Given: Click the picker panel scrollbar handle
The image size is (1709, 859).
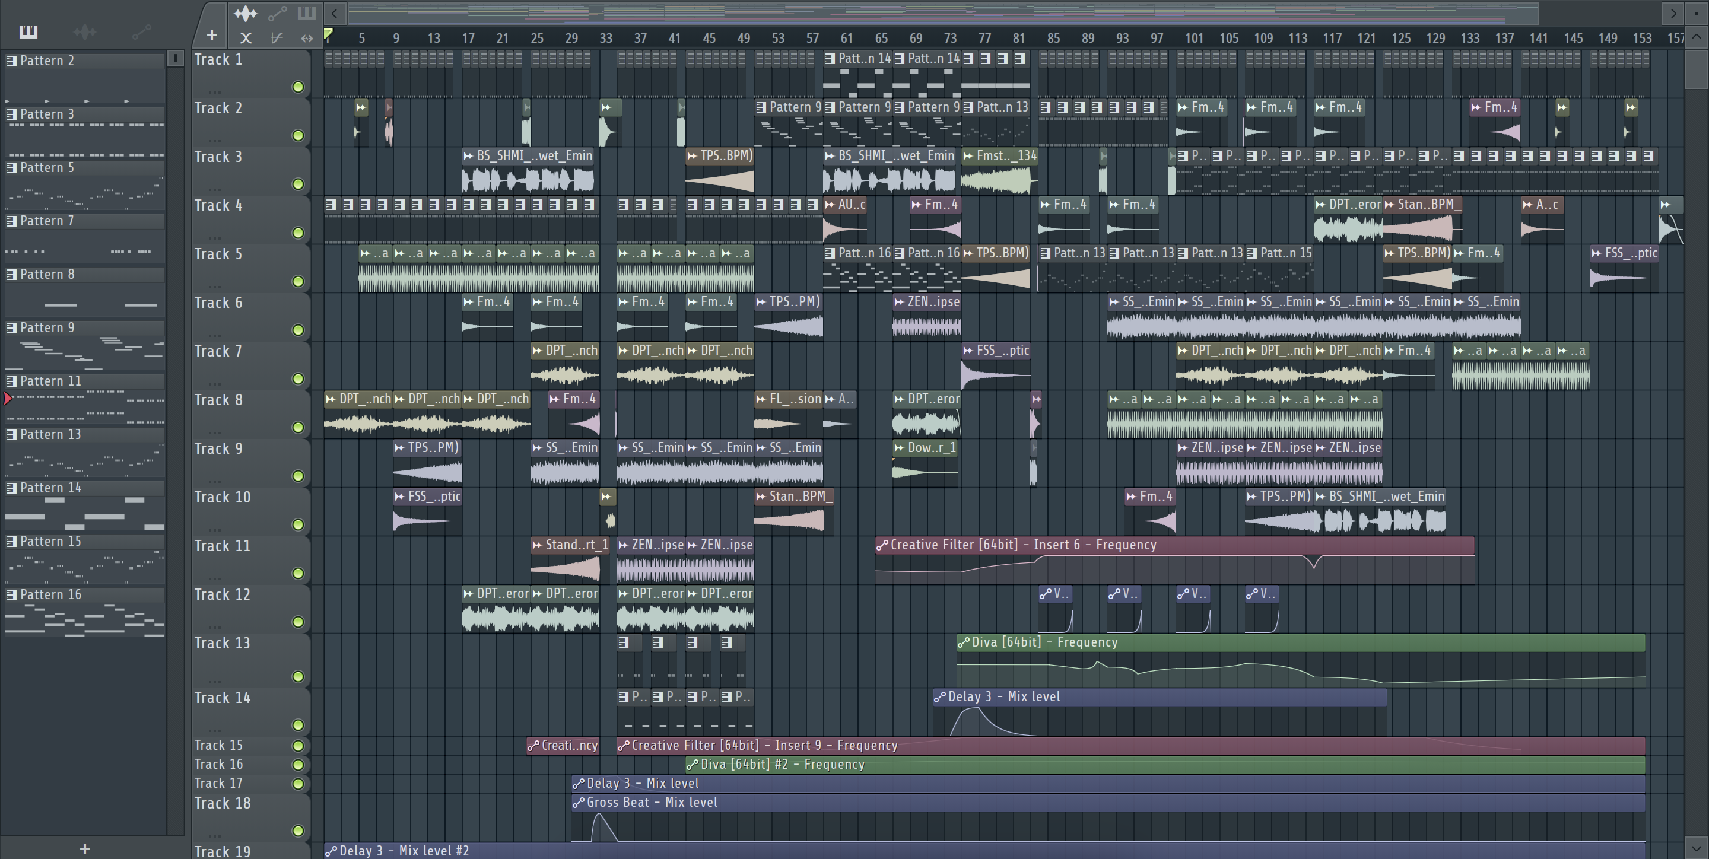Looking at the screenshot, I should tap(175, 58).
